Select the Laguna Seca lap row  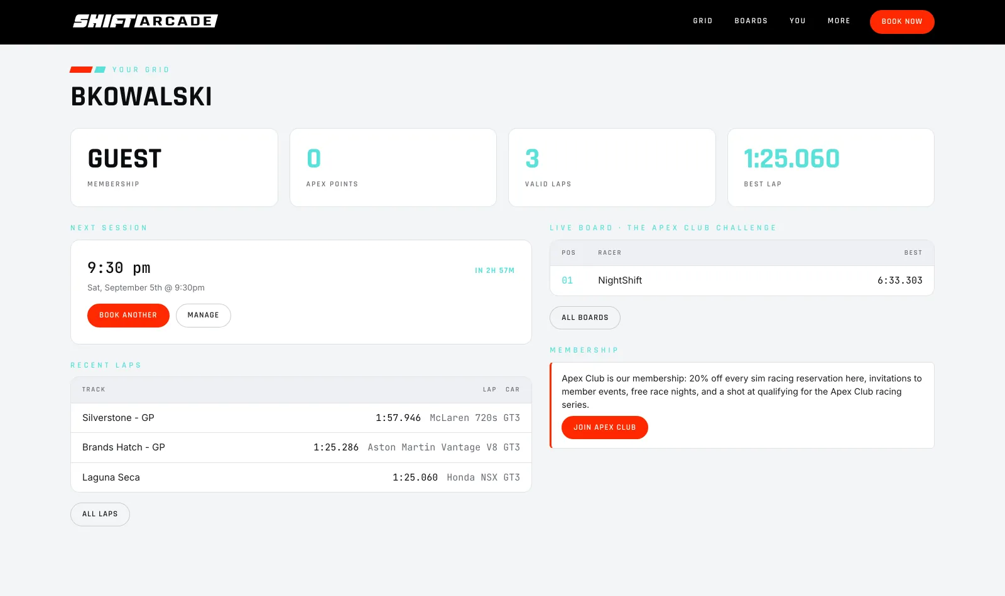[x=301, y=477]
